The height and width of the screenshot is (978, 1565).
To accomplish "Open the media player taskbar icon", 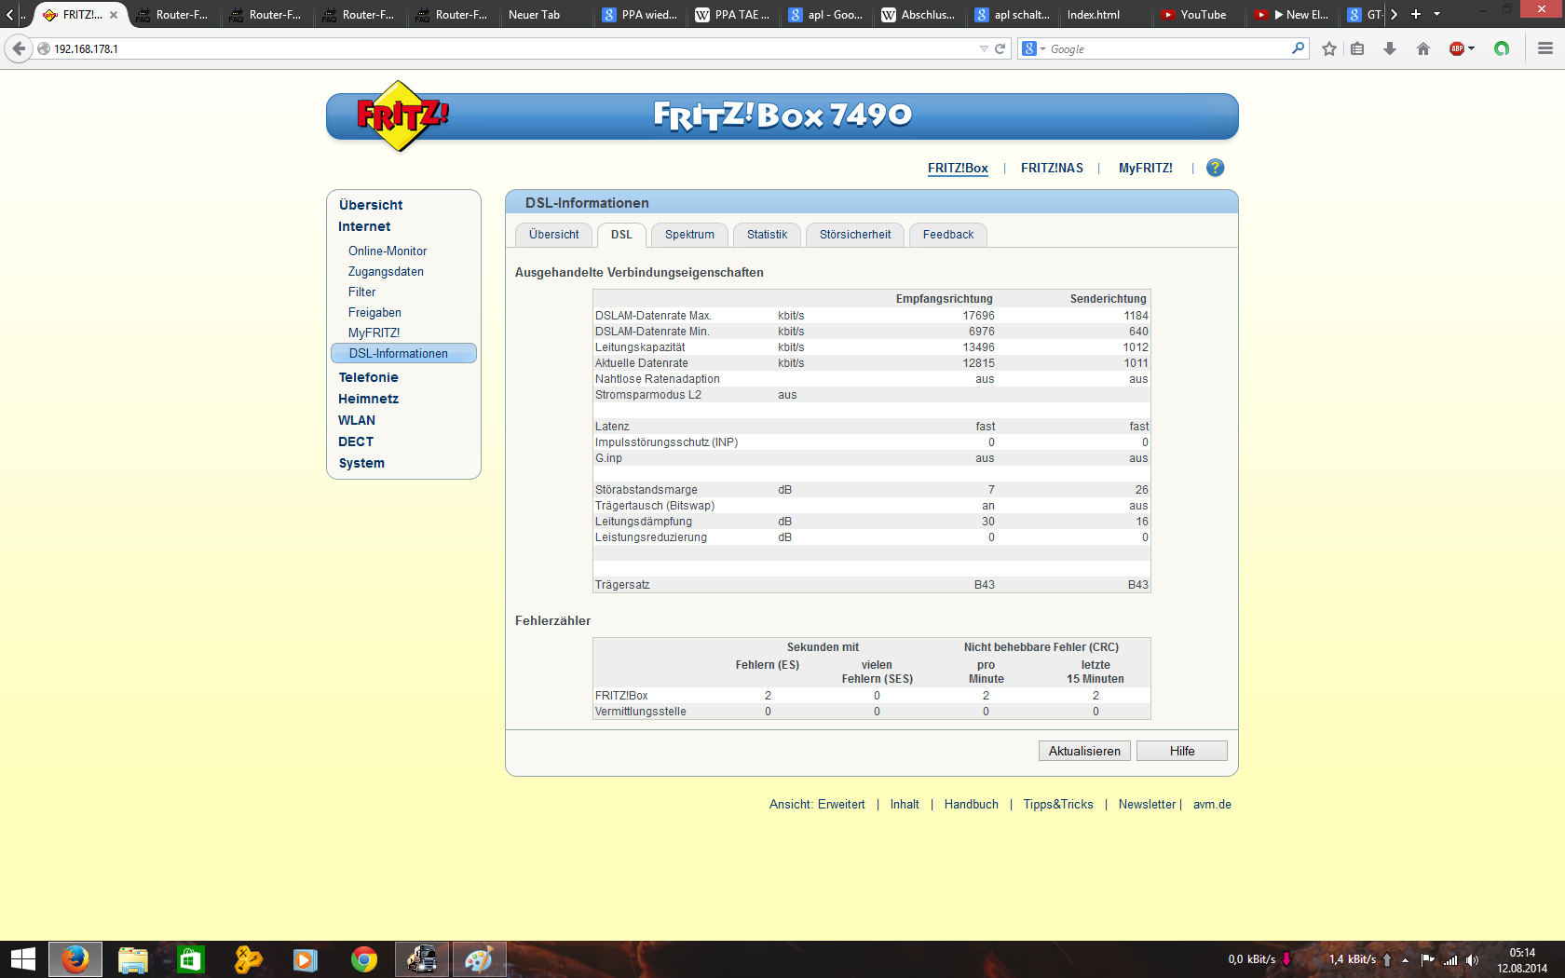I will (x=306, y=959).
